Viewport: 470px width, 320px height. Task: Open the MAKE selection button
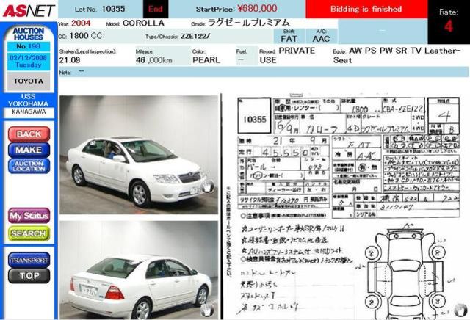click(x=29, y=150)
